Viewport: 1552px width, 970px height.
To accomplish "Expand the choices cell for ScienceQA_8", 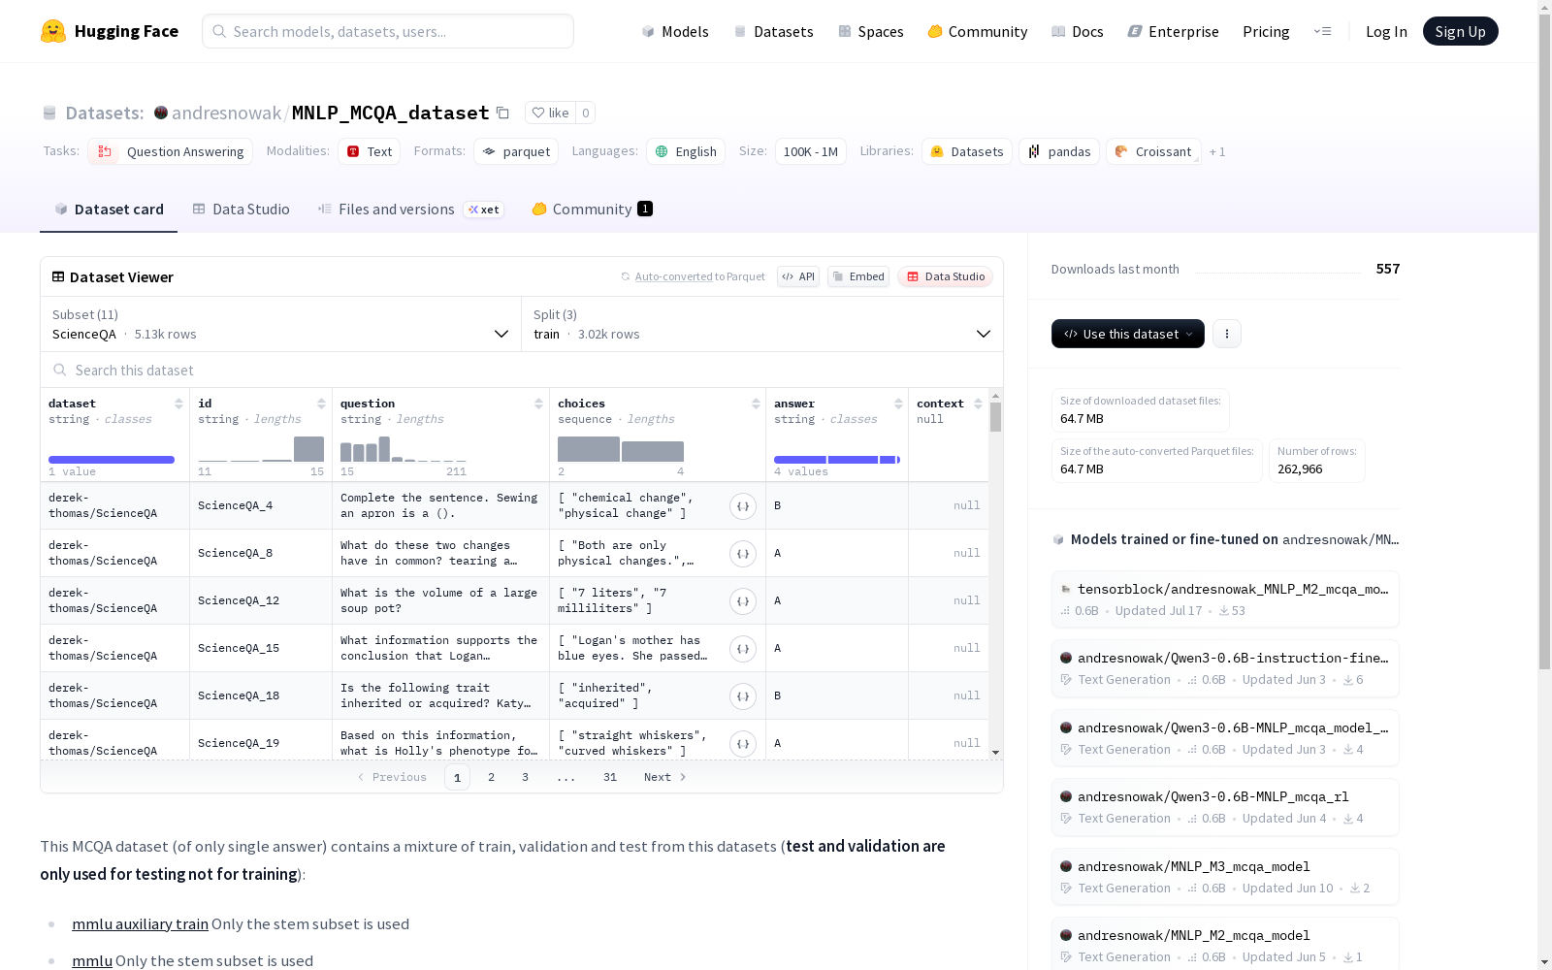I will (743, 553).
